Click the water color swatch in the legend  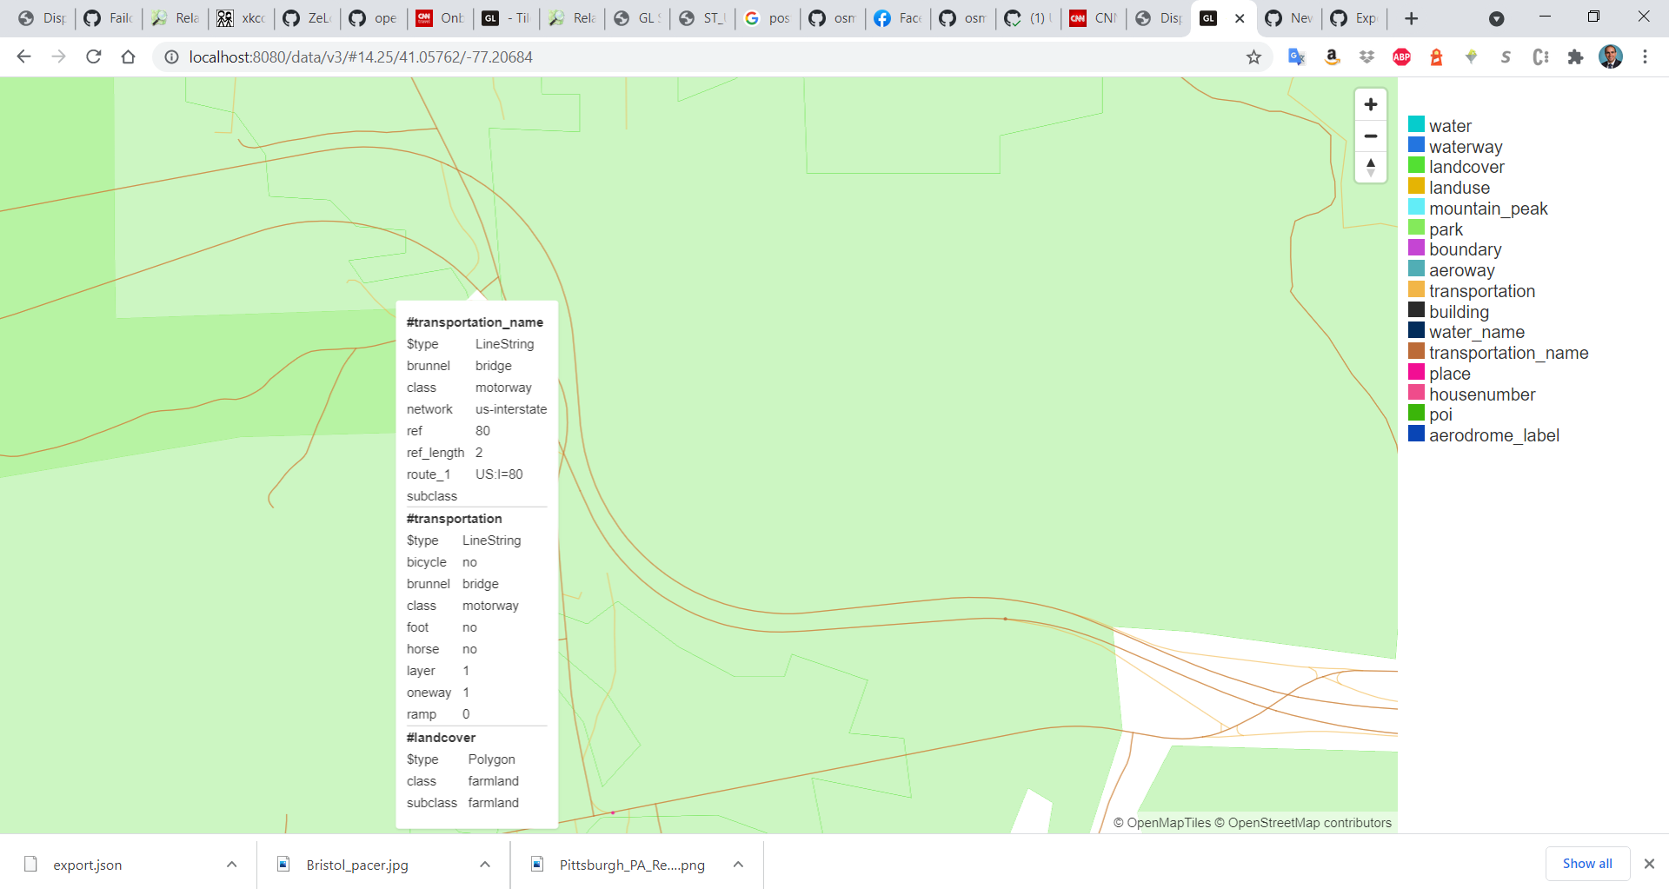1416,123
